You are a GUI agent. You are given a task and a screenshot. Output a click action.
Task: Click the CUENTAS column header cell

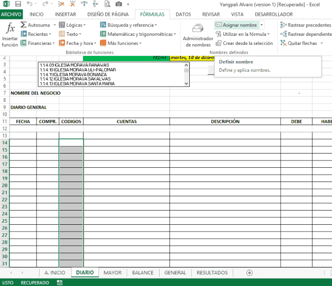point(126,121)
